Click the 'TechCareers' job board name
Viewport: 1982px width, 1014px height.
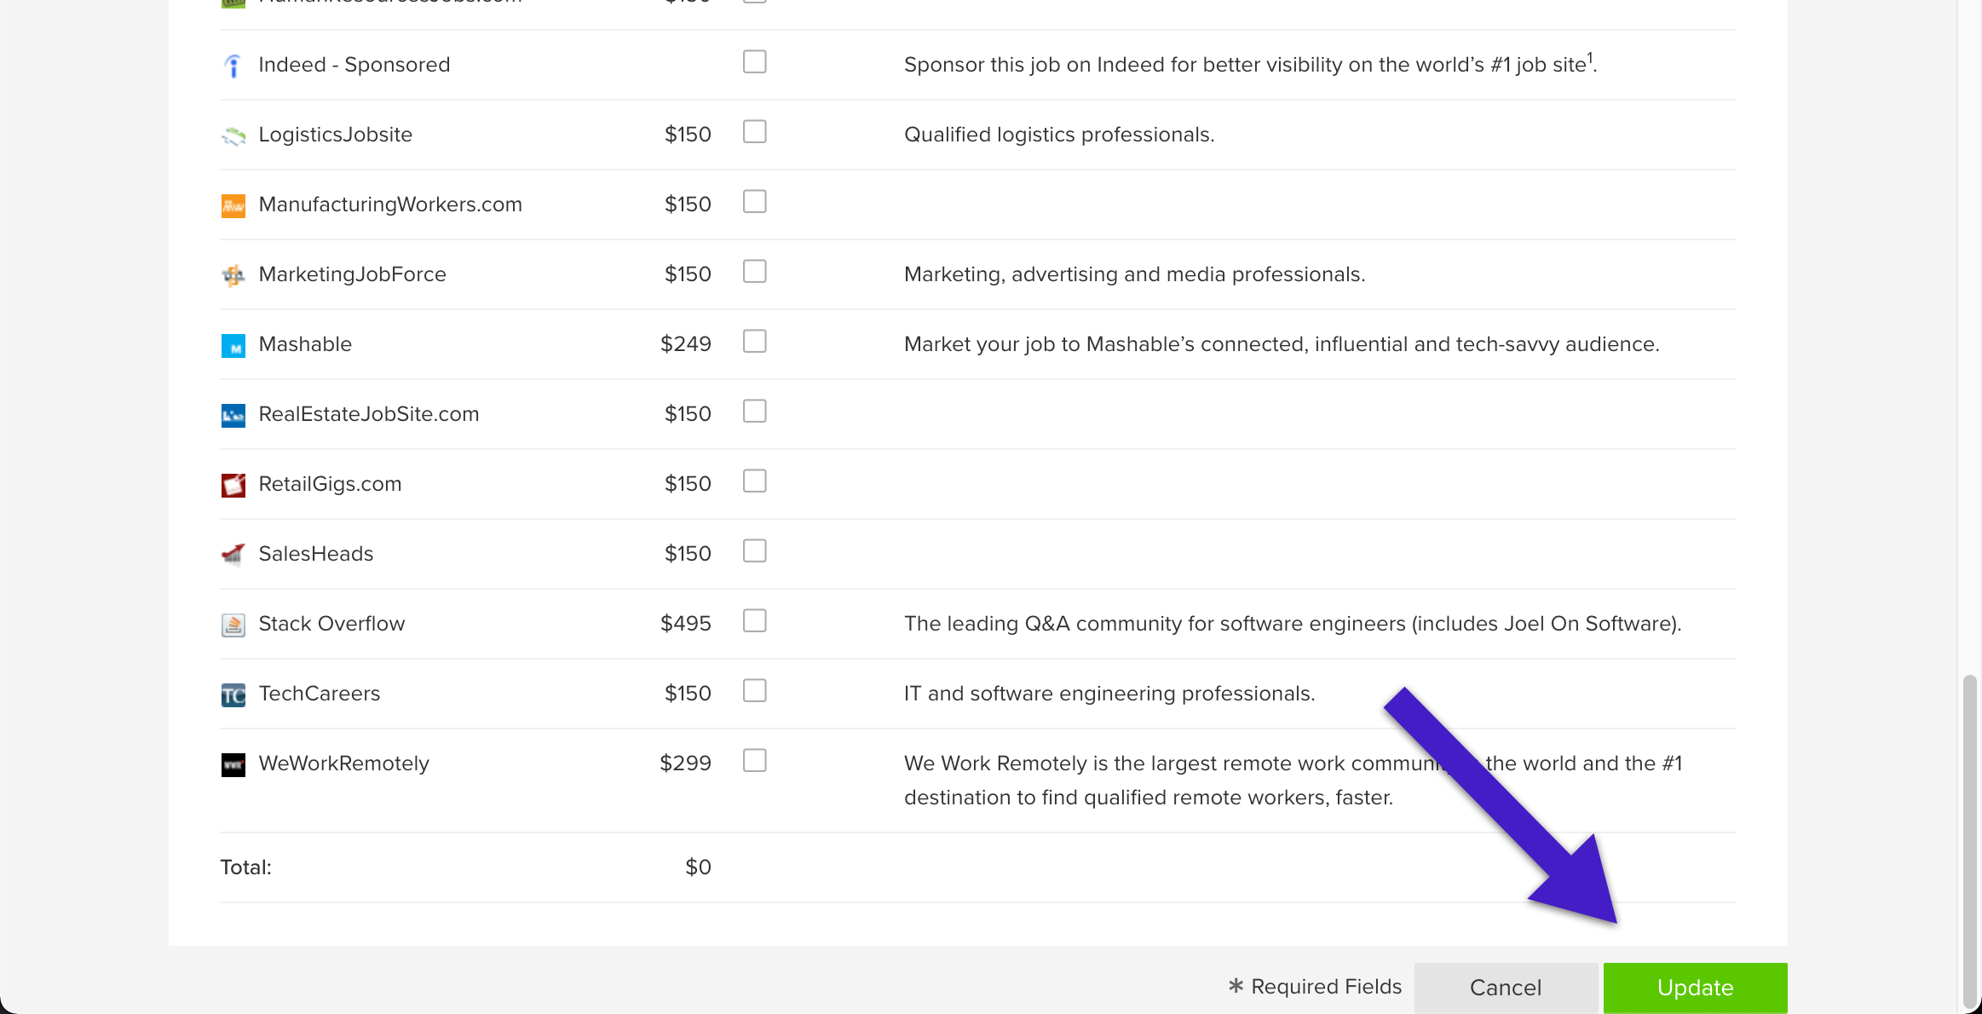click(x=319, y=694)
